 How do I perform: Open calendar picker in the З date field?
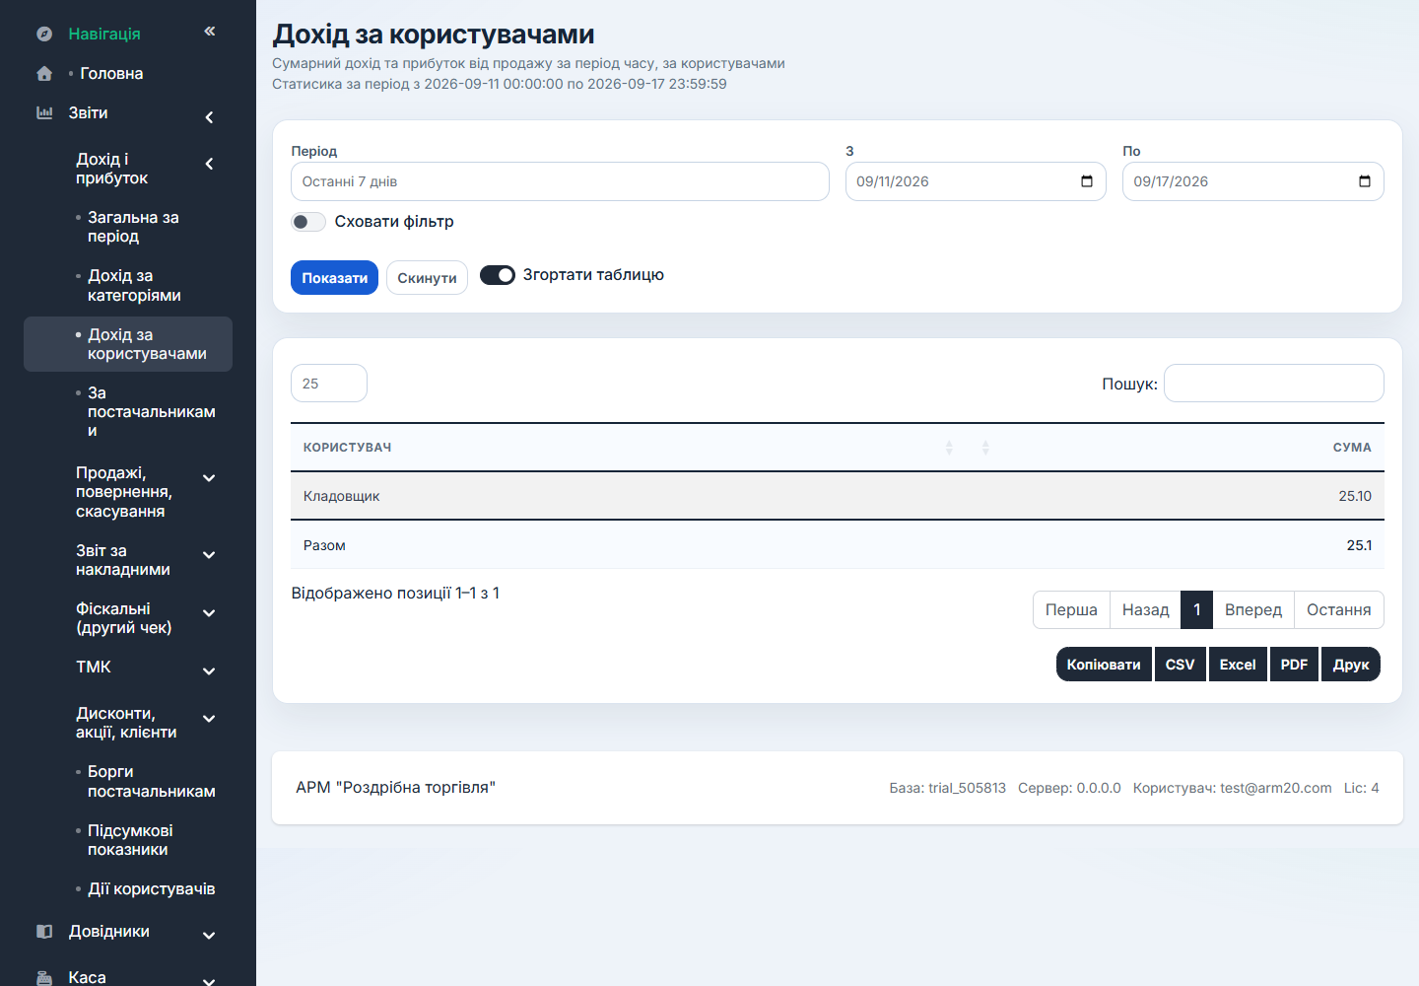[1087, 181]
